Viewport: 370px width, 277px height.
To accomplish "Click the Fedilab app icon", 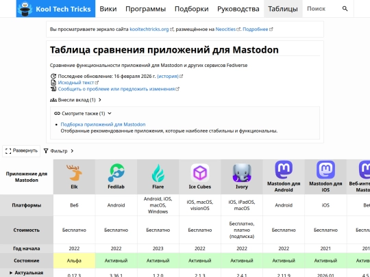I will pos(116,173).
